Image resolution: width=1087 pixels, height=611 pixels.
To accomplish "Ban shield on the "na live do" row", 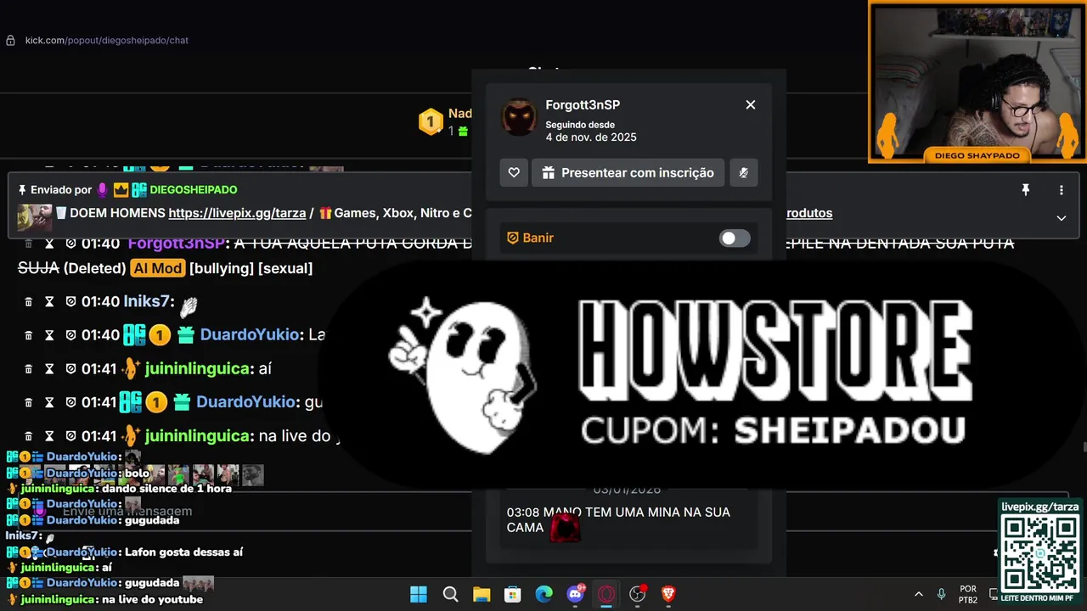I will click(x=70, y=436).
